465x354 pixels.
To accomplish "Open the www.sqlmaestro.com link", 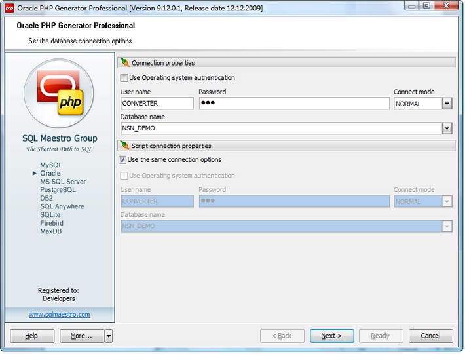I will pyautogui.click(x=60, y=315).
